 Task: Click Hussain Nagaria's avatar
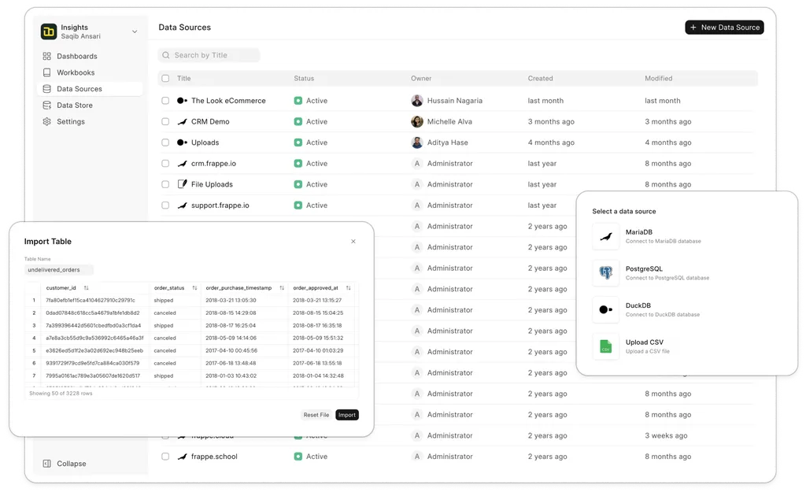(x=417, y=101)
